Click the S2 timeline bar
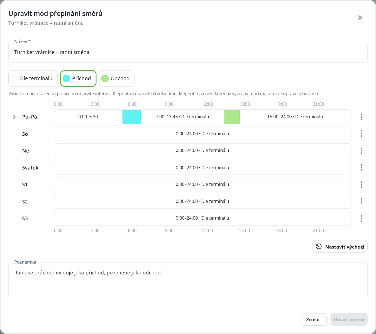This screenshot has height=334, width=376. point(202,201)
